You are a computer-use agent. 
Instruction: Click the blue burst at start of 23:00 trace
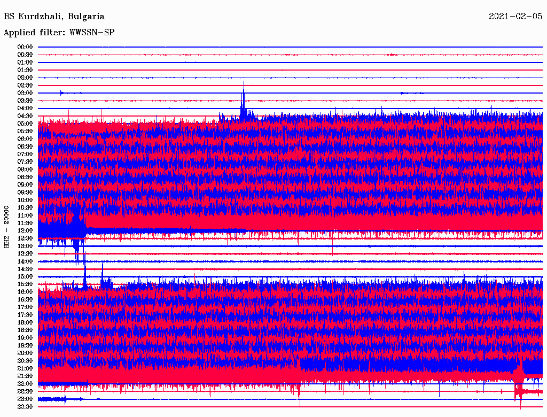(53, 399)
